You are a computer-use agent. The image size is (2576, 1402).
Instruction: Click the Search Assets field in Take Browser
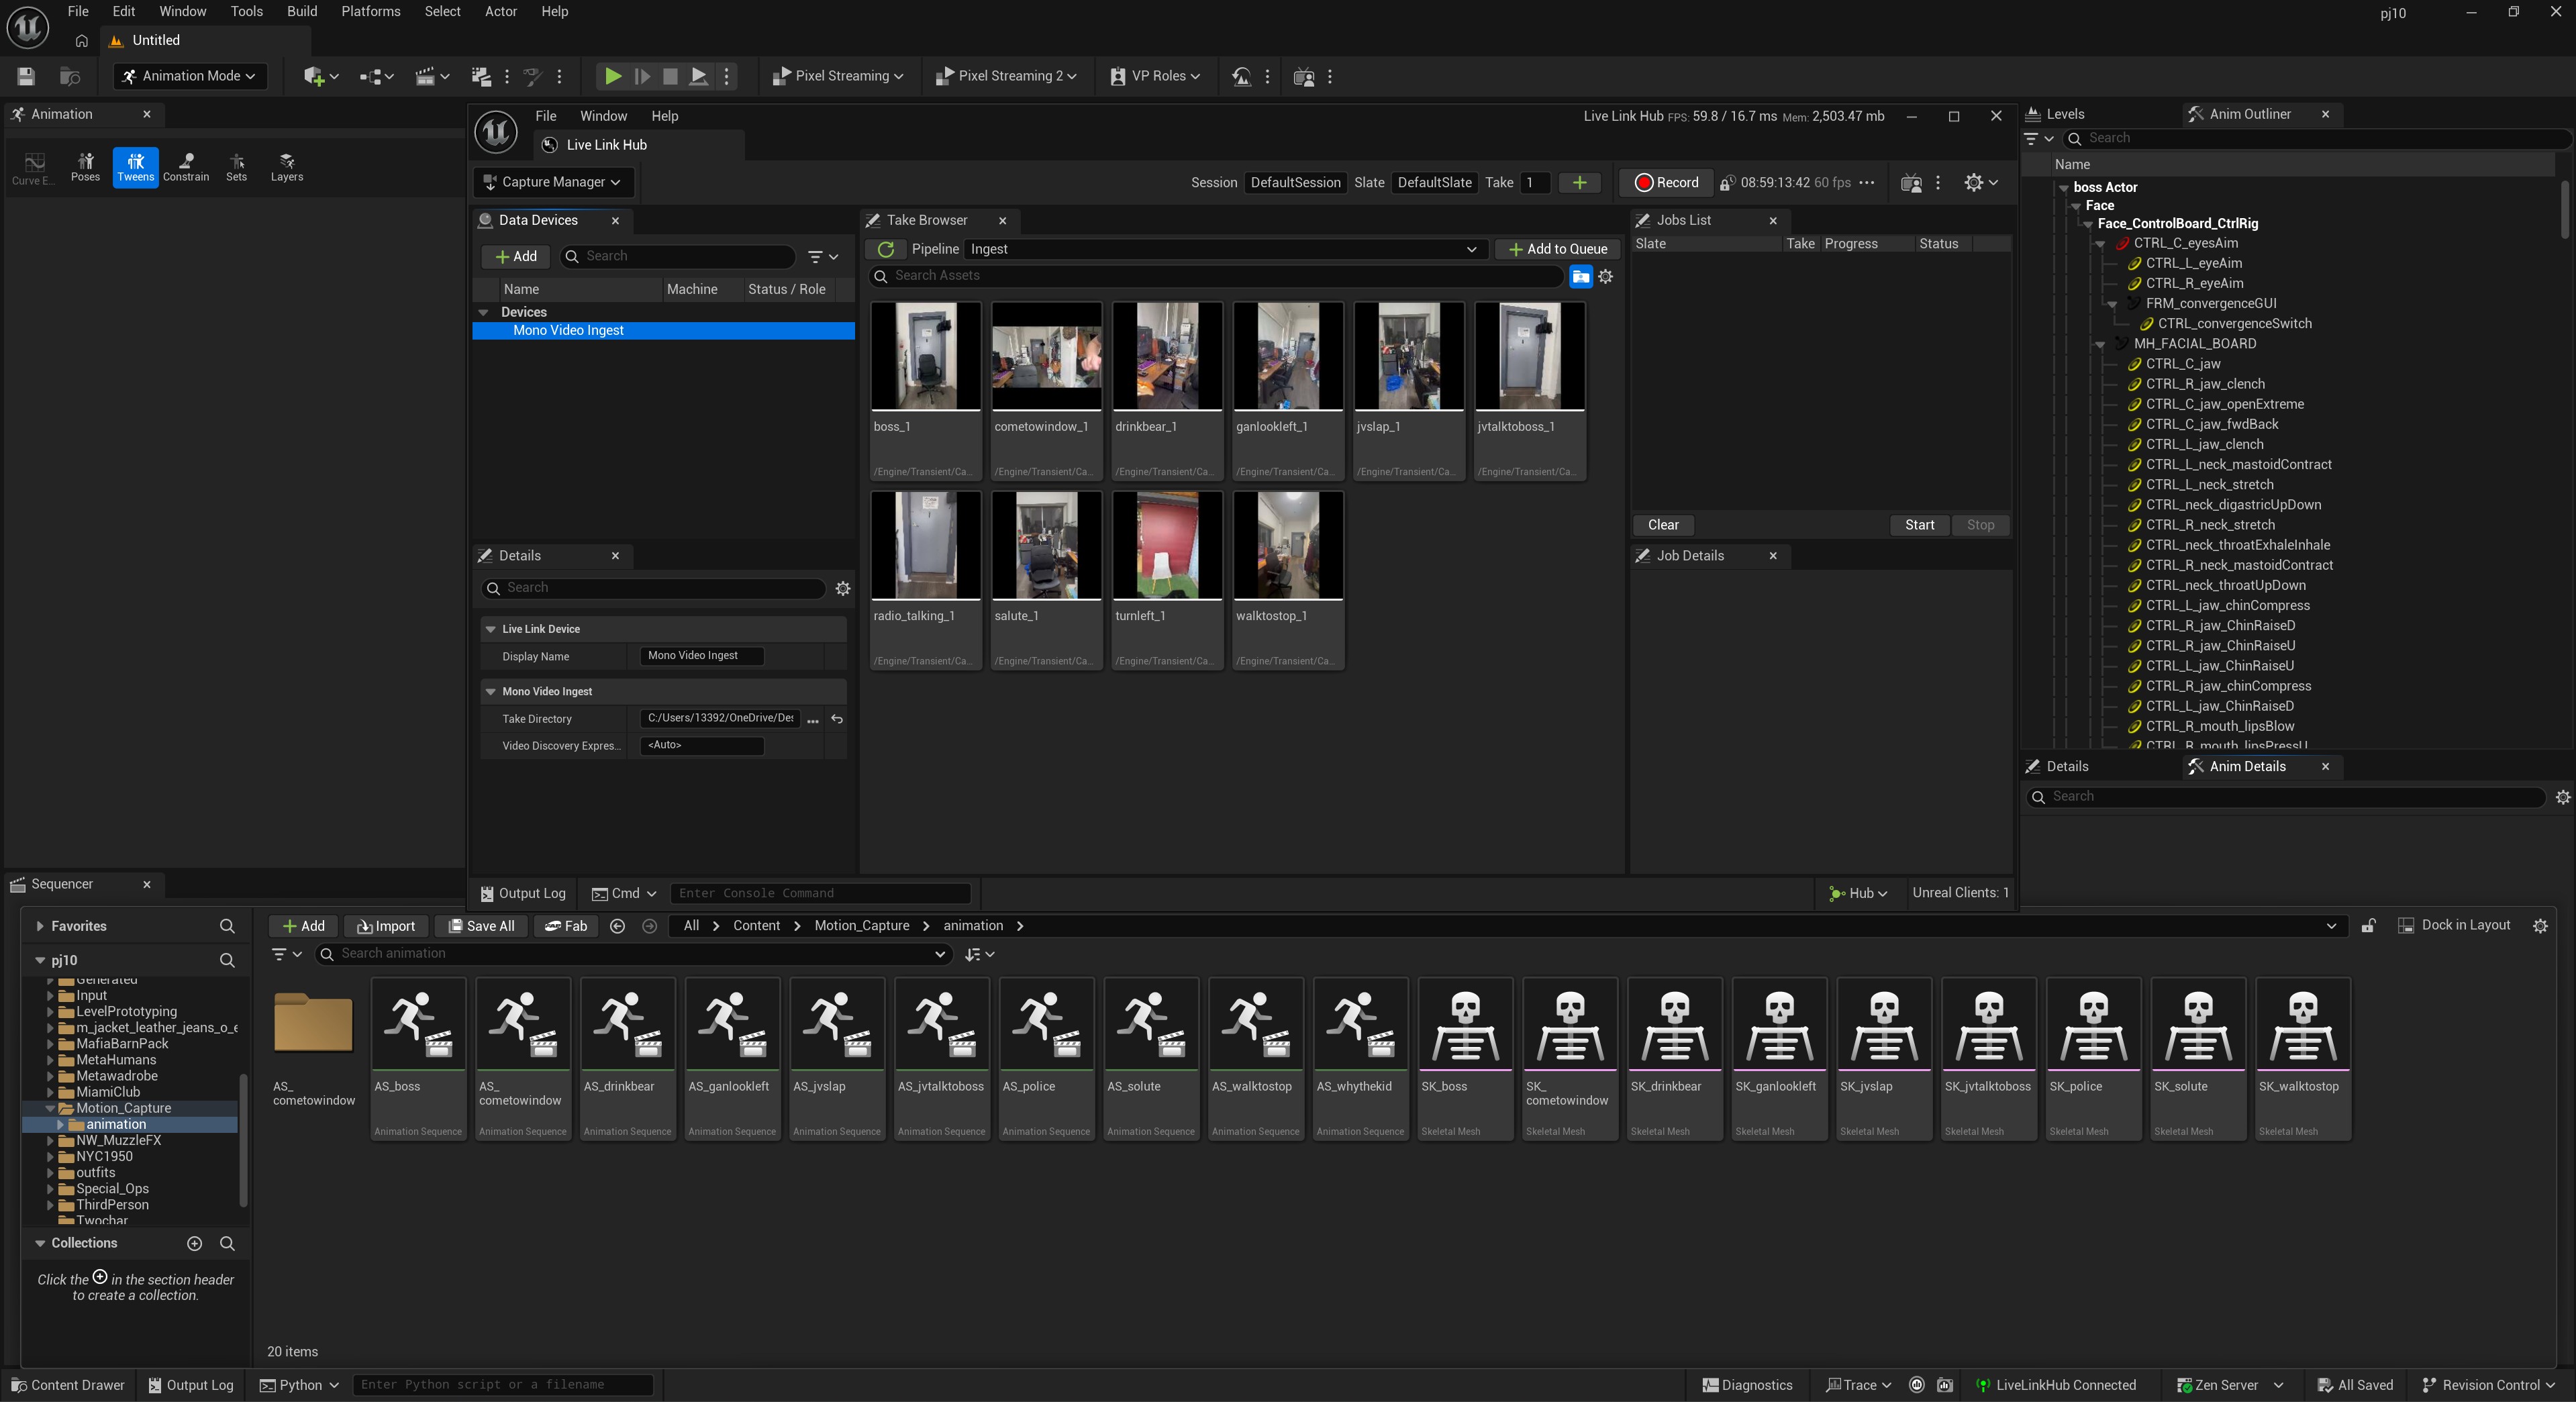click(1216, 276)
